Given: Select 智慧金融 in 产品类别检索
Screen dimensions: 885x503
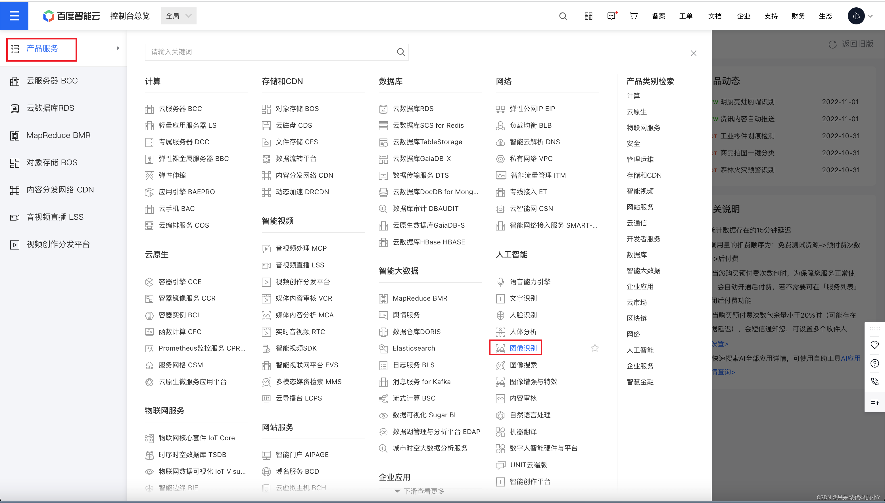Looking at the screenshot, I should click(x=640, y=382).
